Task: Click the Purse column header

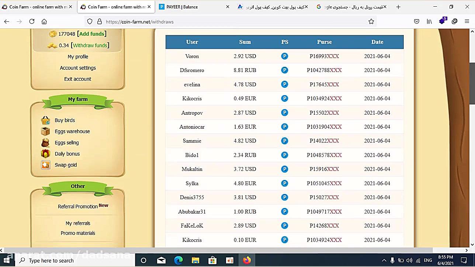Action: tap(325, 42)
